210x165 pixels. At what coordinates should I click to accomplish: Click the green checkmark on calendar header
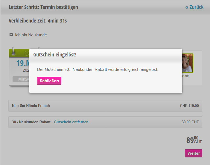26,53
